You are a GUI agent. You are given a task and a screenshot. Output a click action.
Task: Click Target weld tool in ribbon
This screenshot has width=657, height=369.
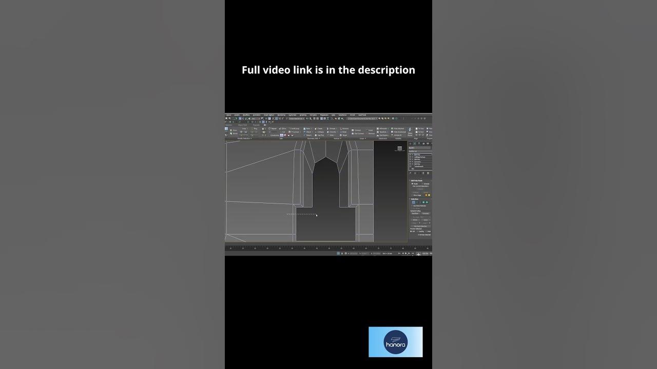click(343, 135)
